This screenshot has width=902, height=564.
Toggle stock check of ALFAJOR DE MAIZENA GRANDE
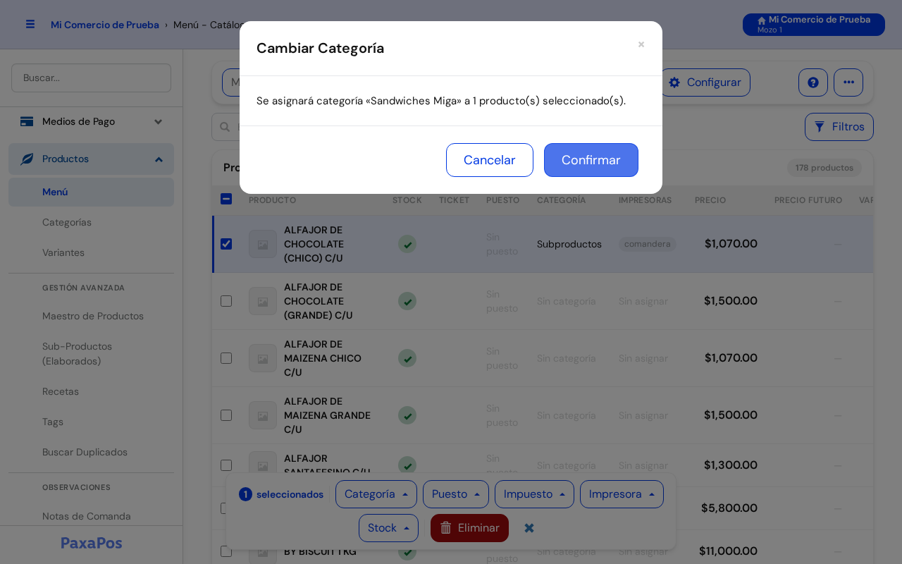(407, 415)
